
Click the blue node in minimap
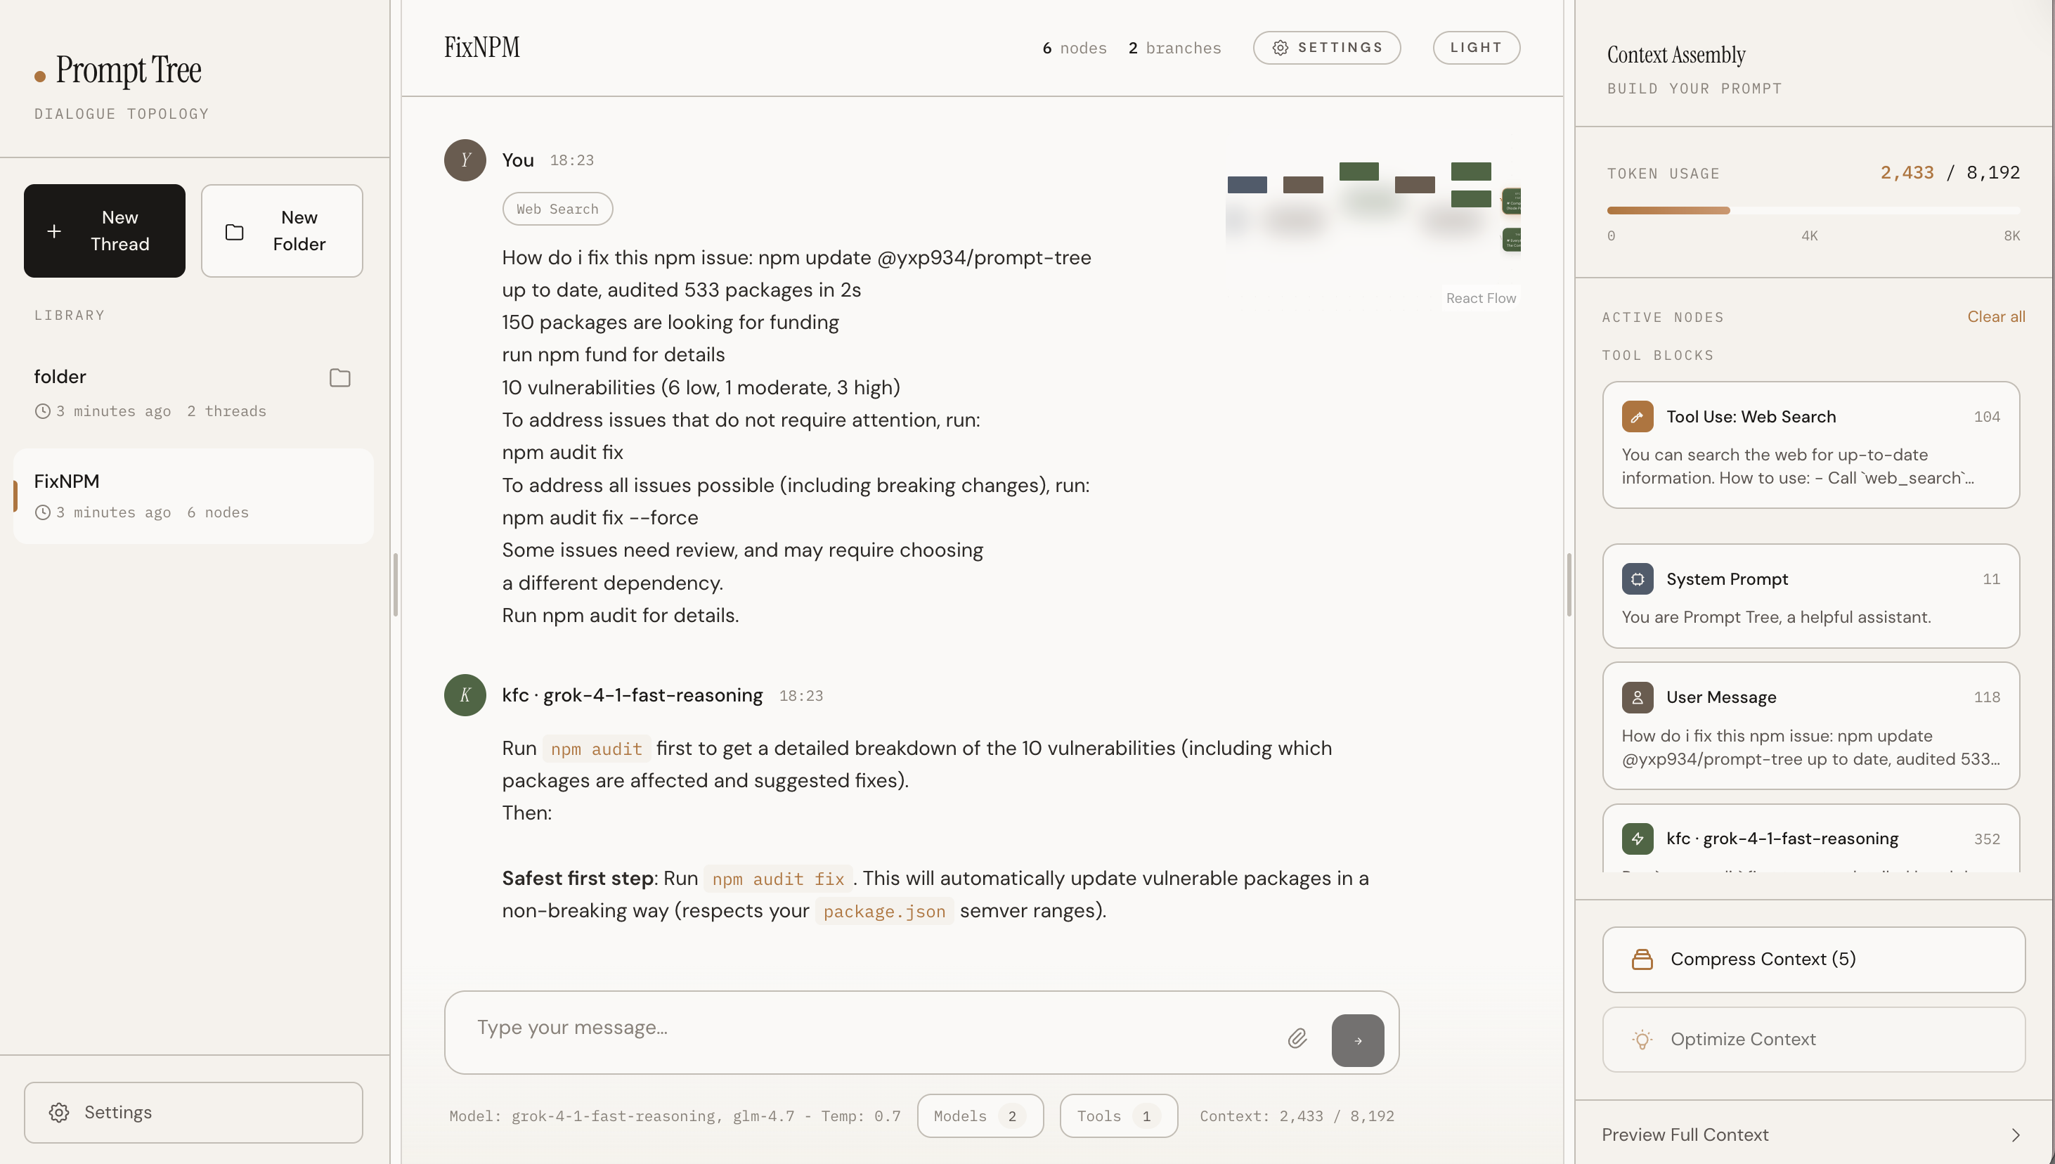[1246, 185]
